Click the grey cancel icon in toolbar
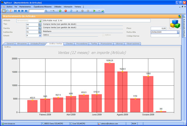This screenshot has height=126, width=187. tap(88, 11)
